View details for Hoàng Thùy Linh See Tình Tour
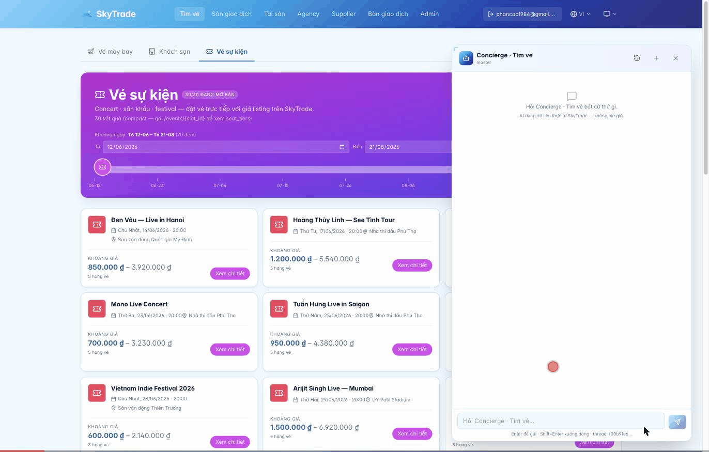 click(x=412, y=265)
